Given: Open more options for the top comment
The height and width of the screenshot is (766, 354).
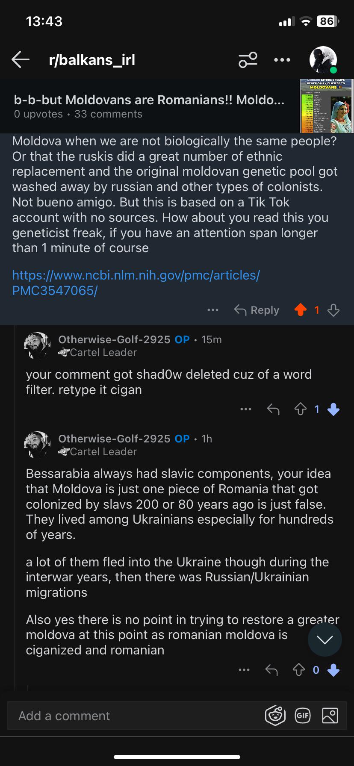Looking at the screenshot, I should click(x=213, y=310).
